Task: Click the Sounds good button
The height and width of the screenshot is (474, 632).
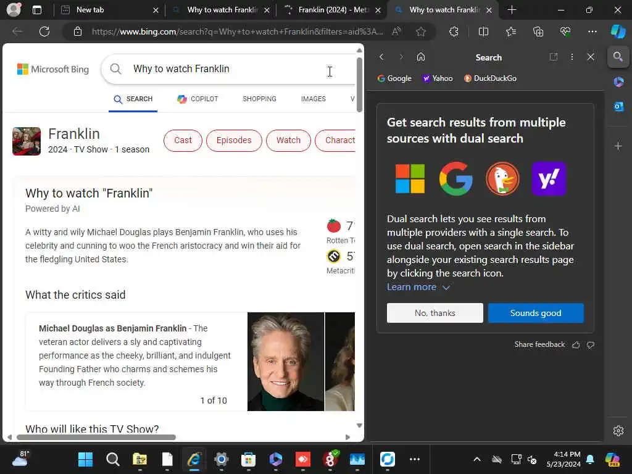Action: [536, 313]
